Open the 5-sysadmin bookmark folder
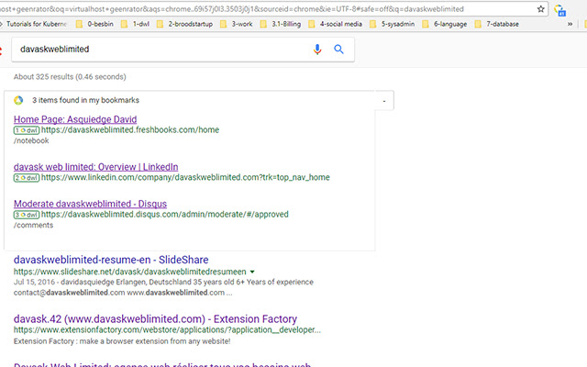 tap(392, 24)
